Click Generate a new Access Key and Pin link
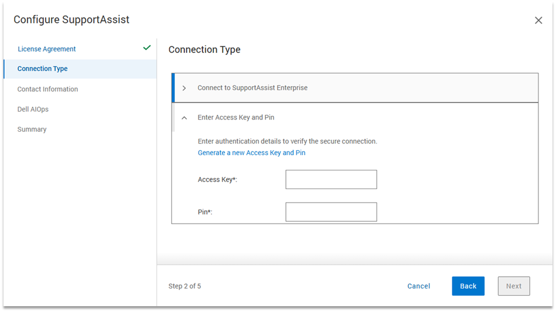This screenshot has height=312, width=556. 251,153
